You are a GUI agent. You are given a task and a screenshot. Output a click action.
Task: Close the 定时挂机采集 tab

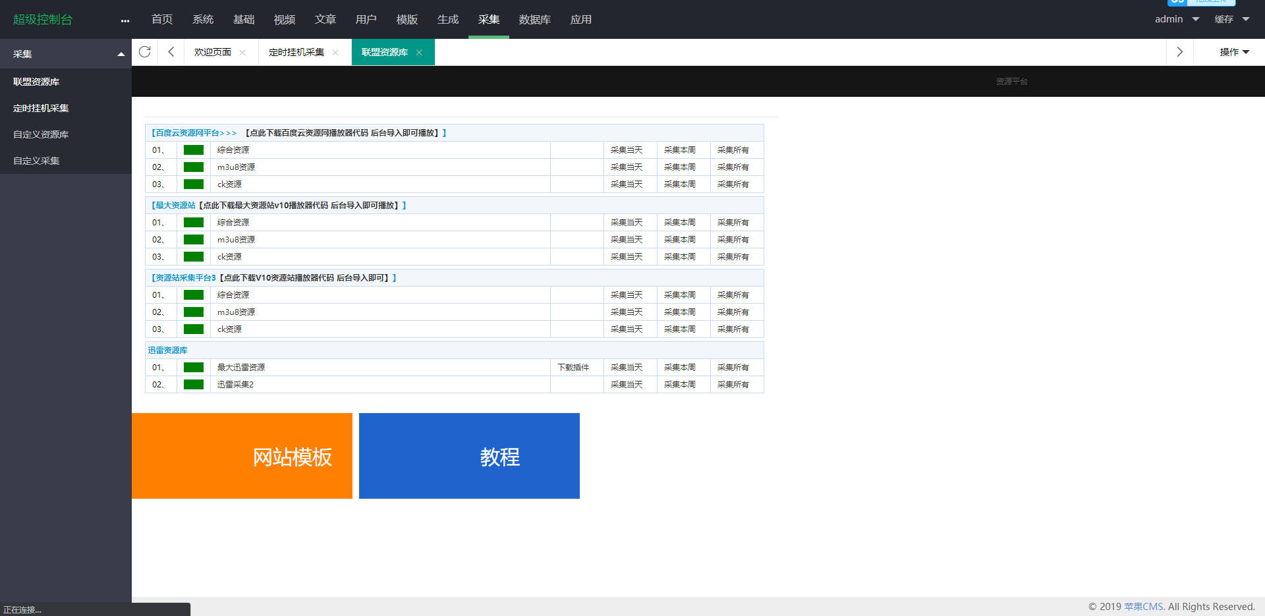pyautogui.click(x=335, y=53)
